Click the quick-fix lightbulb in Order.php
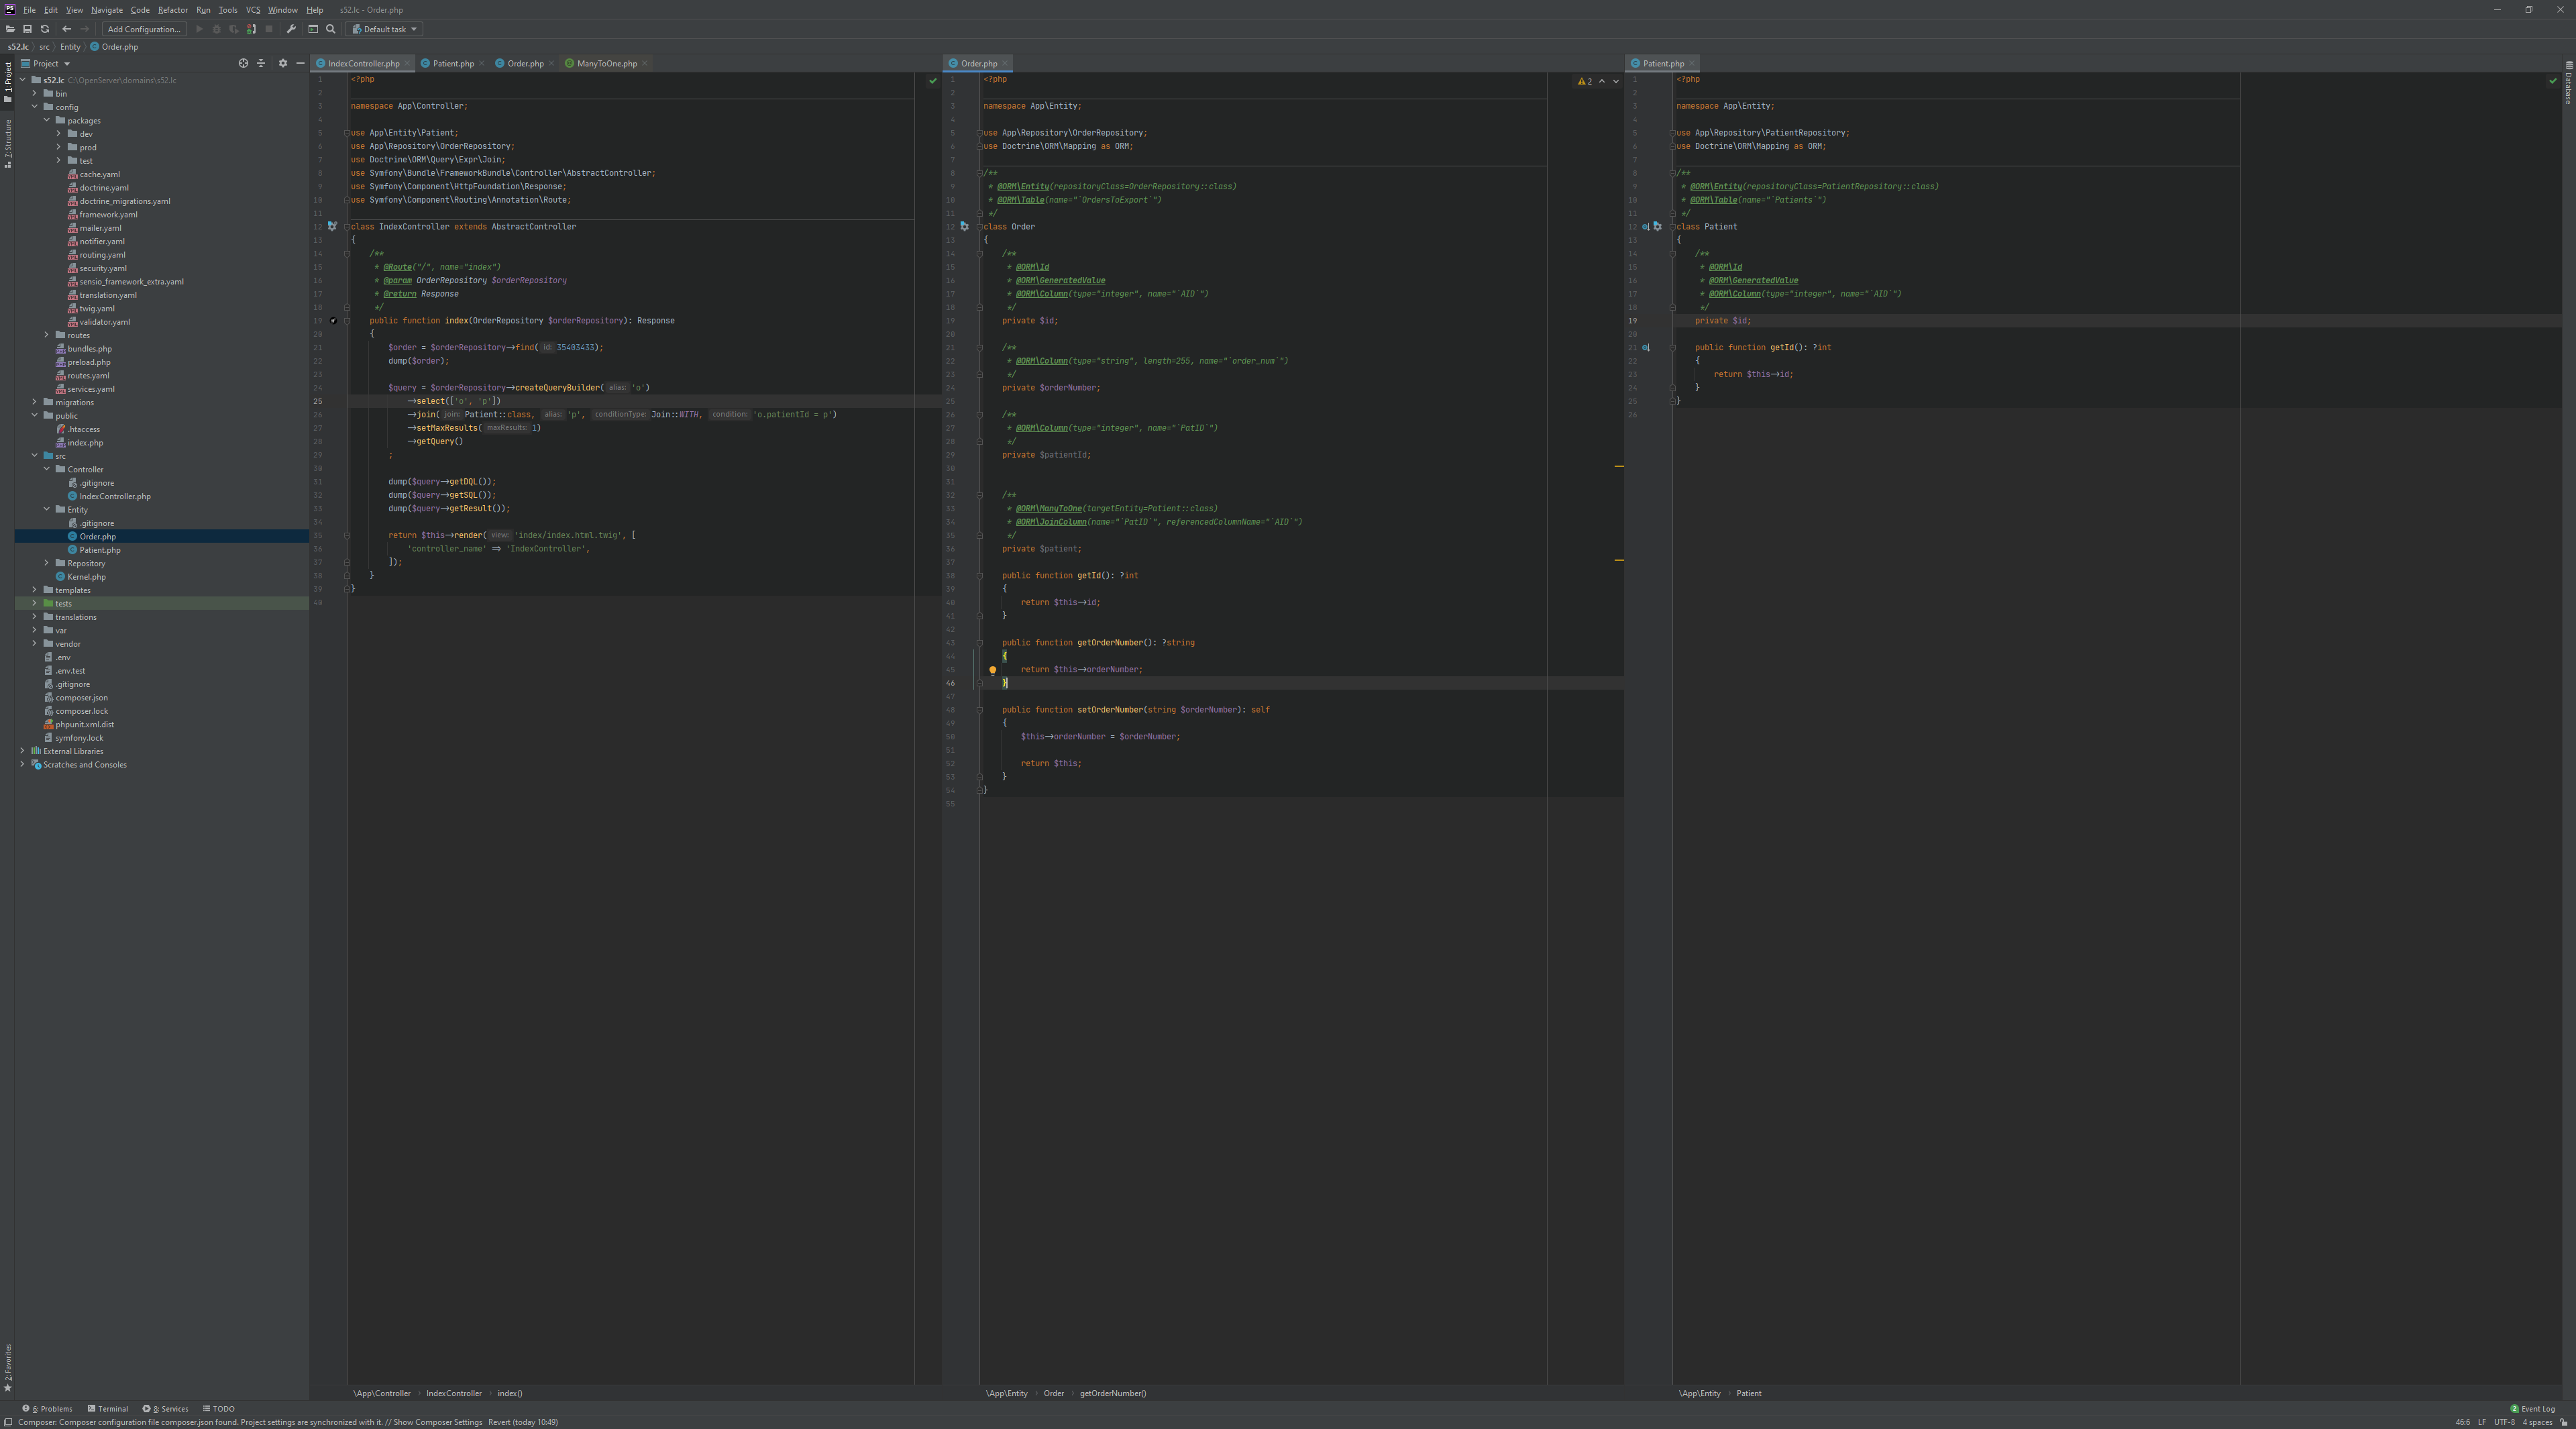Screen dimensions: 2576x1429 coord(992,670)
